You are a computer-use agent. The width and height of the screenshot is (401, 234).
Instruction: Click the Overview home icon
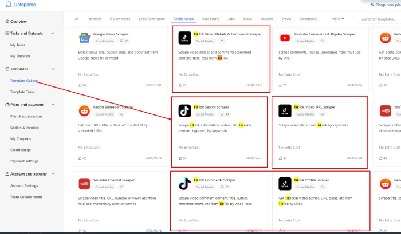[x=7, y=22]
